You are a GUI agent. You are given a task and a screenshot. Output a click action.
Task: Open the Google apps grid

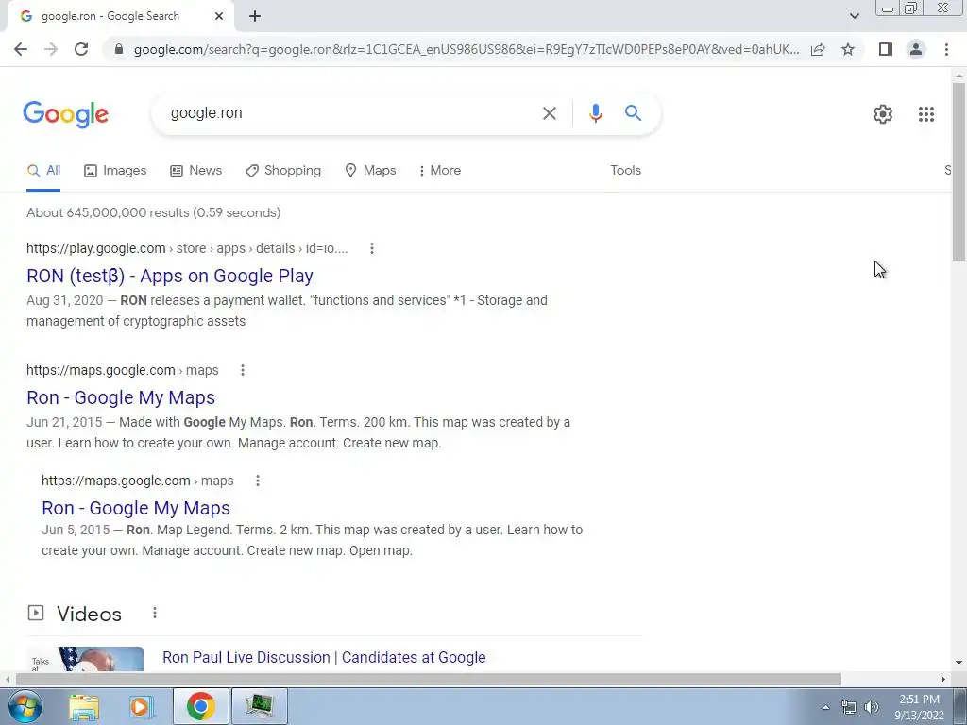tap(926, 114)
